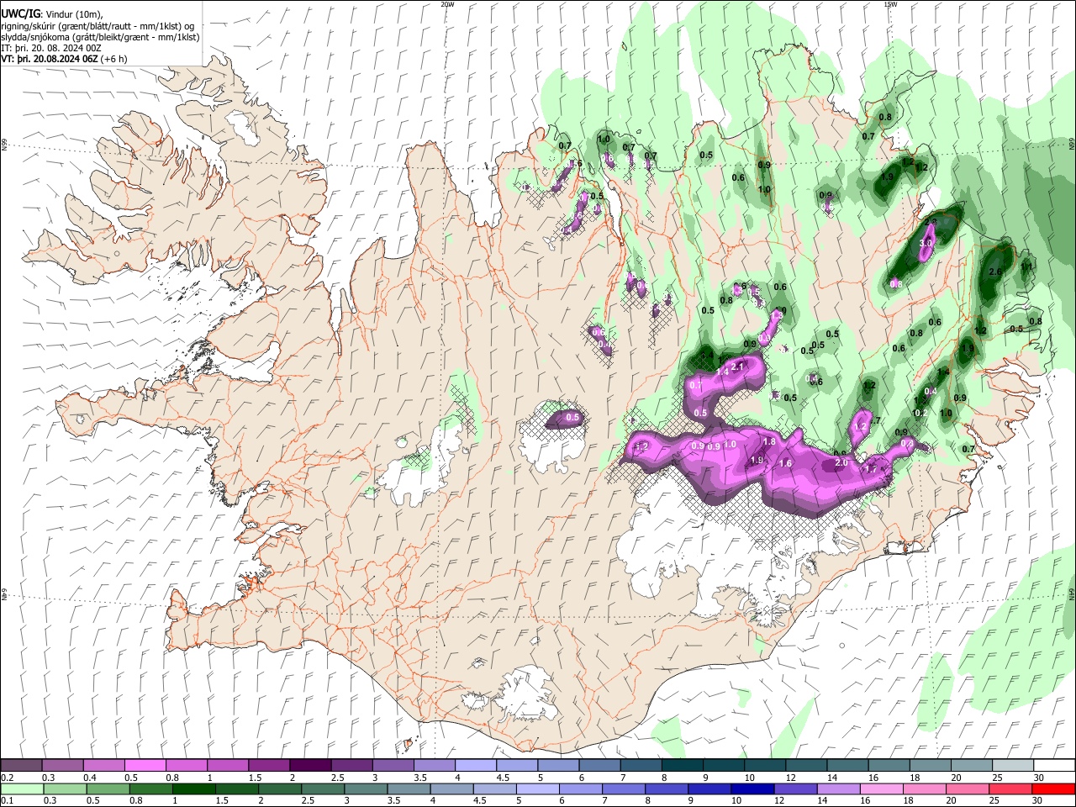Select the 0.5 value on the Hofsjökull glacier patch
The image size is (1076, 807).
[573, 417]
